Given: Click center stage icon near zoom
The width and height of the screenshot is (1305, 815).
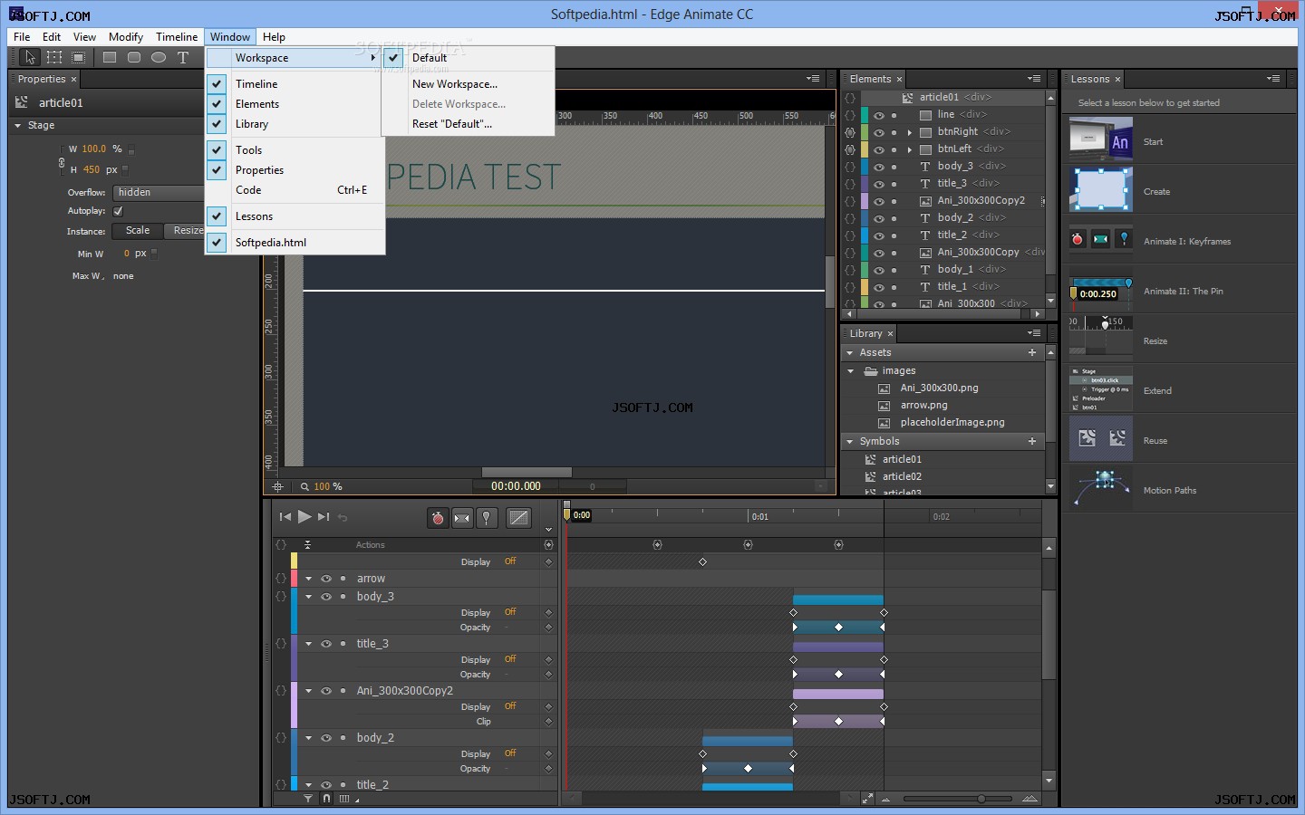Looking at the screenshot, I should [278, 487].
